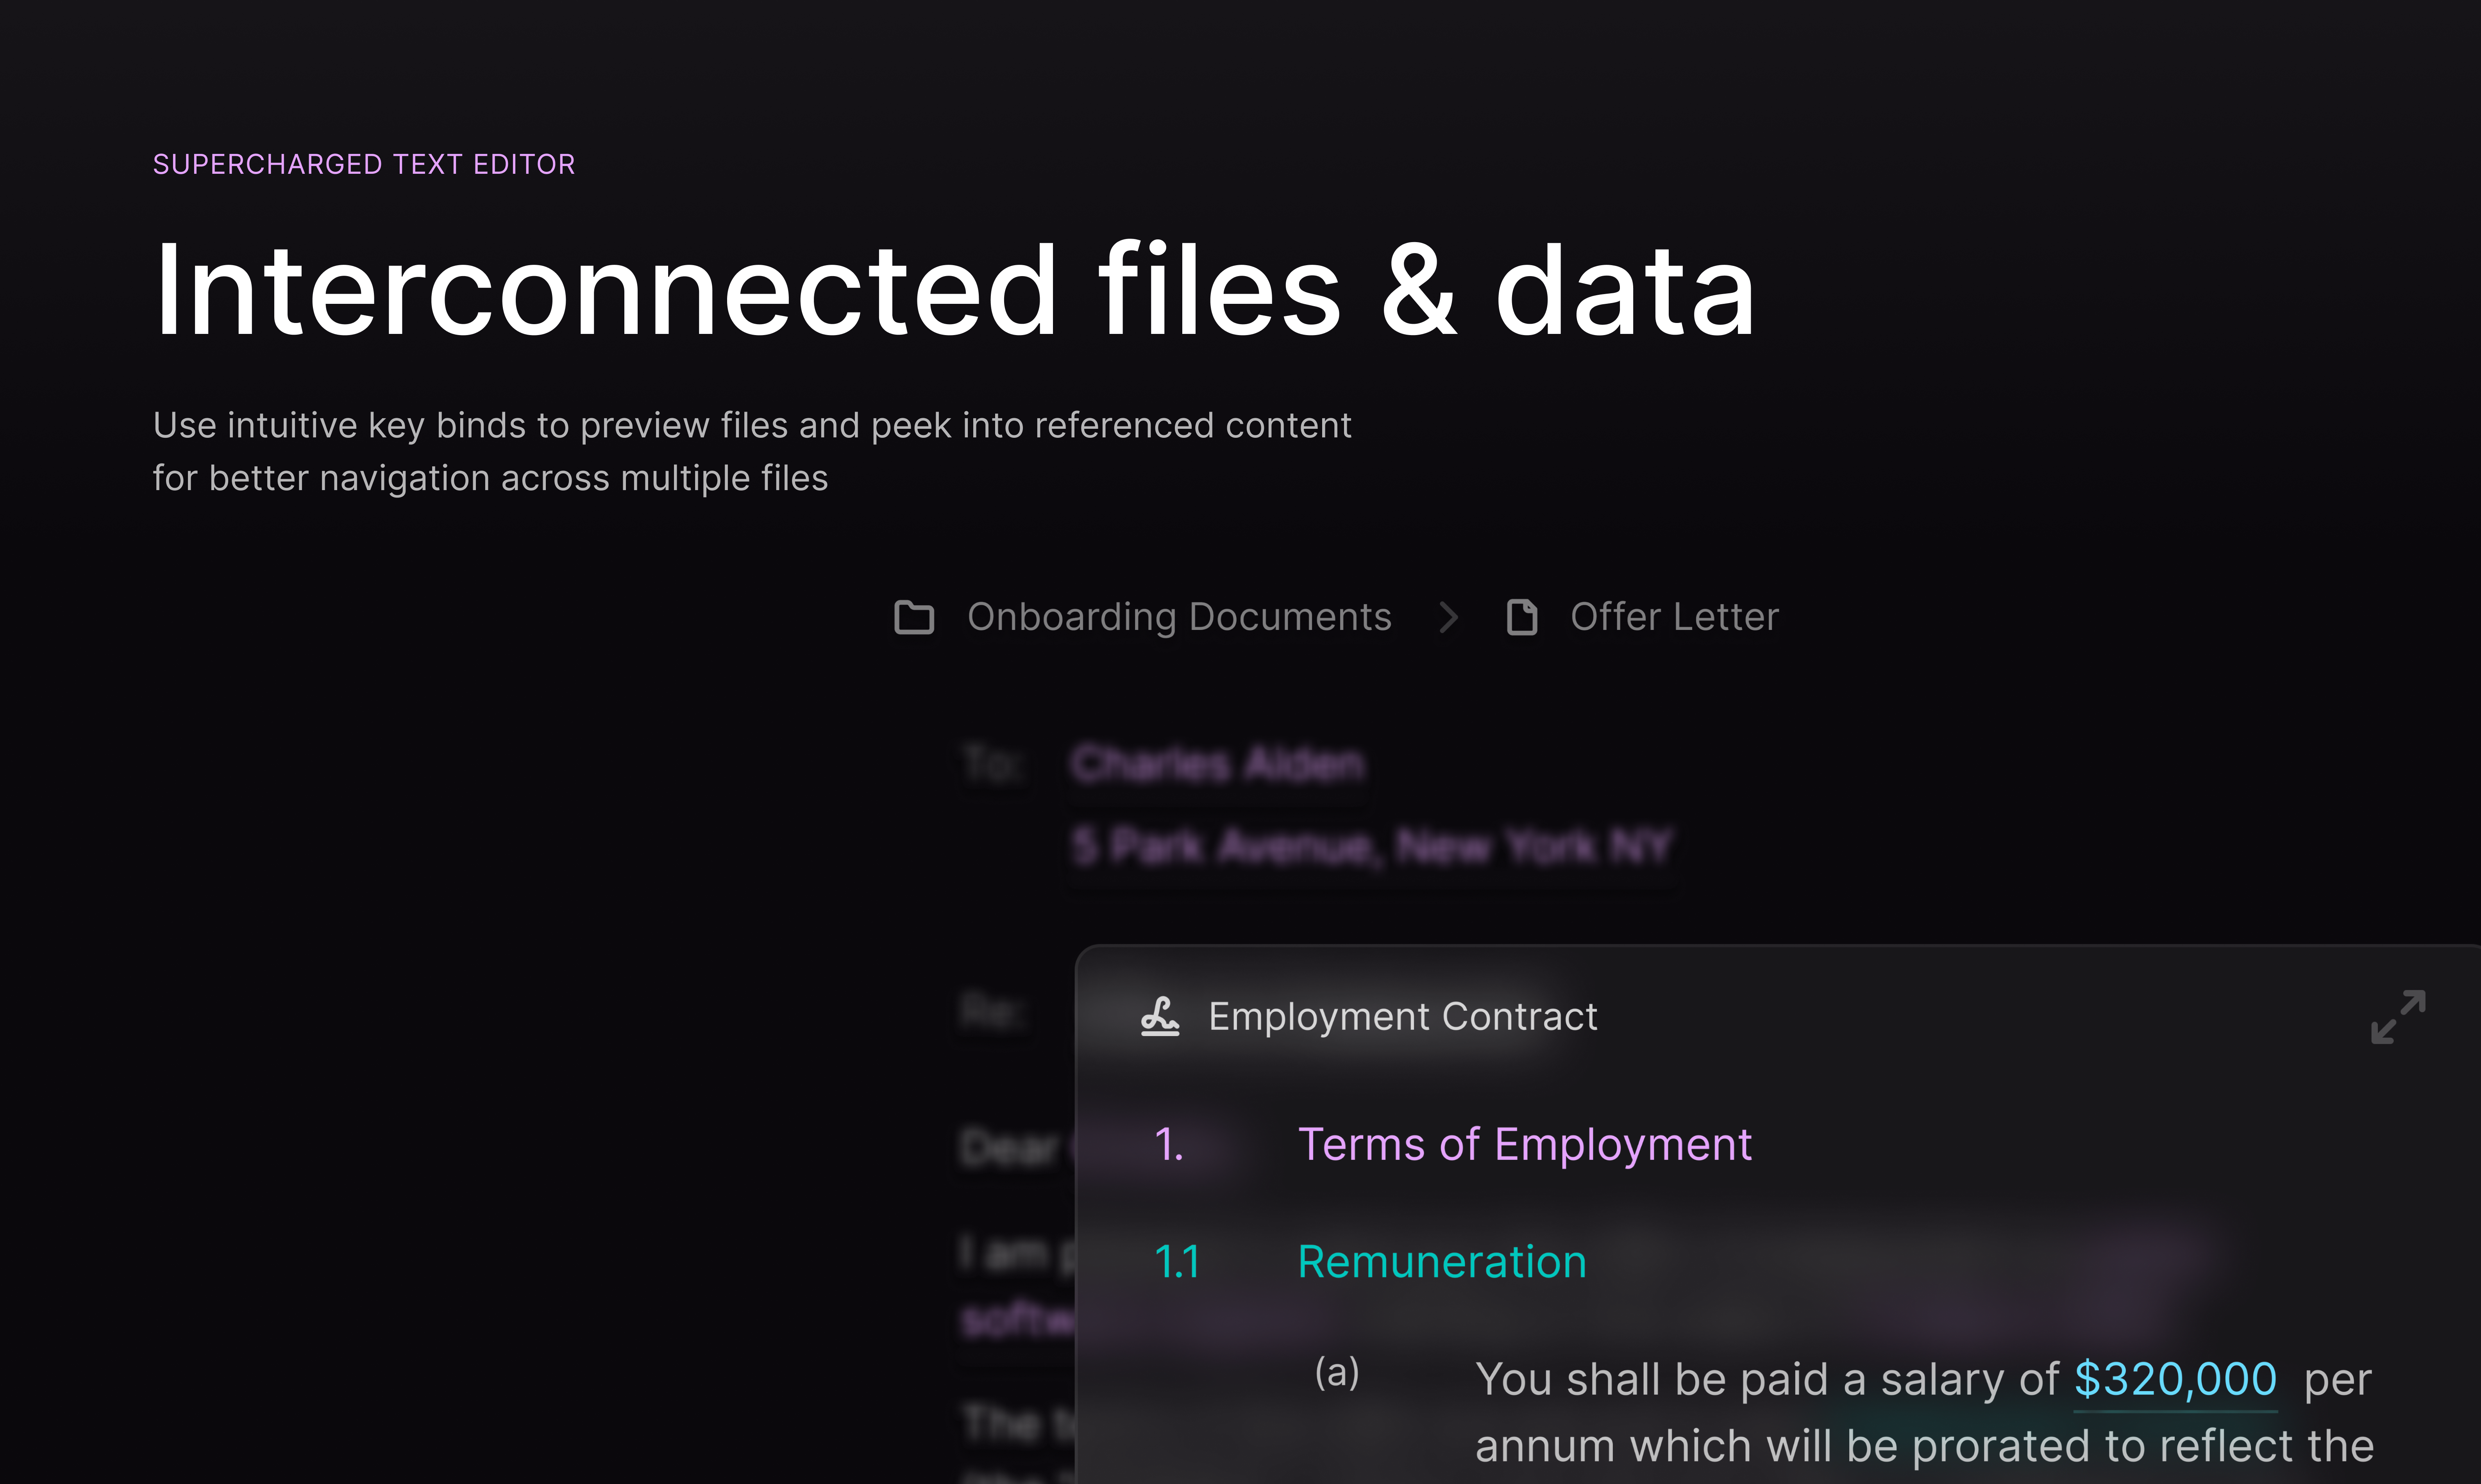Click the section number 1. marker
This screenshot has width=2481, height=1484.
coord(1169,1144)
